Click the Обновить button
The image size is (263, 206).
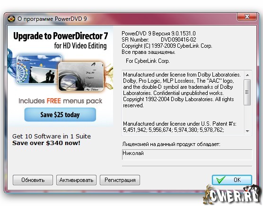tap(33, 180)
